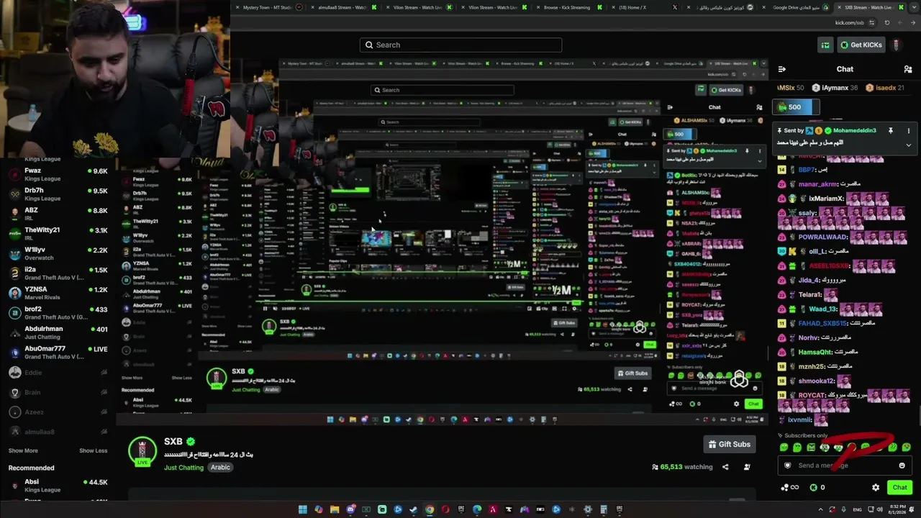Viewport: 921px width, 518px height.
Task: Open the browser tab list dropdown
Action: pyautogui.click(x=912, y=7)
